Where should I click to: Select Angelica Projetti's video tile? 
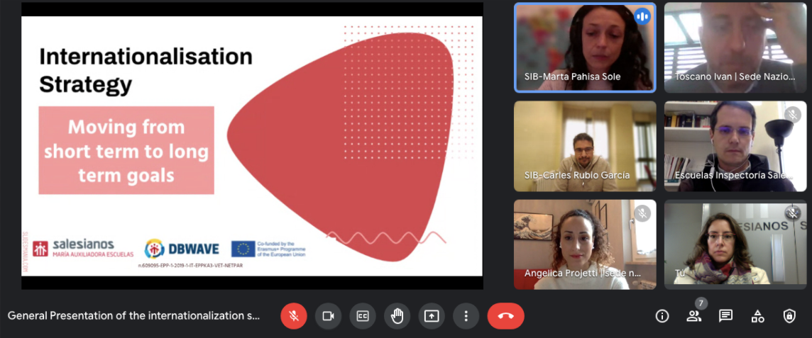585,244
